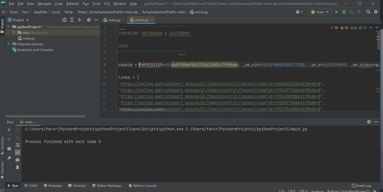Viewport: 383px width, 192px height.
Task: Click solver.py in the breadcrumb path
Action: (199, 12)
